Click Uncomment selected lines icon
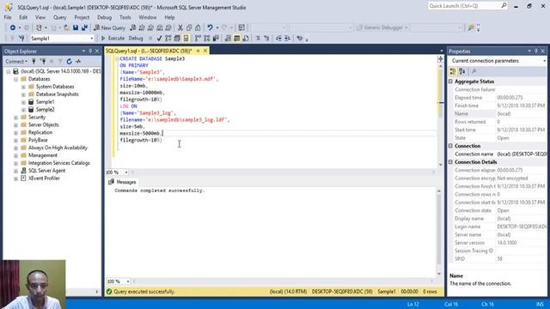Screen dimensions: 550x309 (266, 38)
